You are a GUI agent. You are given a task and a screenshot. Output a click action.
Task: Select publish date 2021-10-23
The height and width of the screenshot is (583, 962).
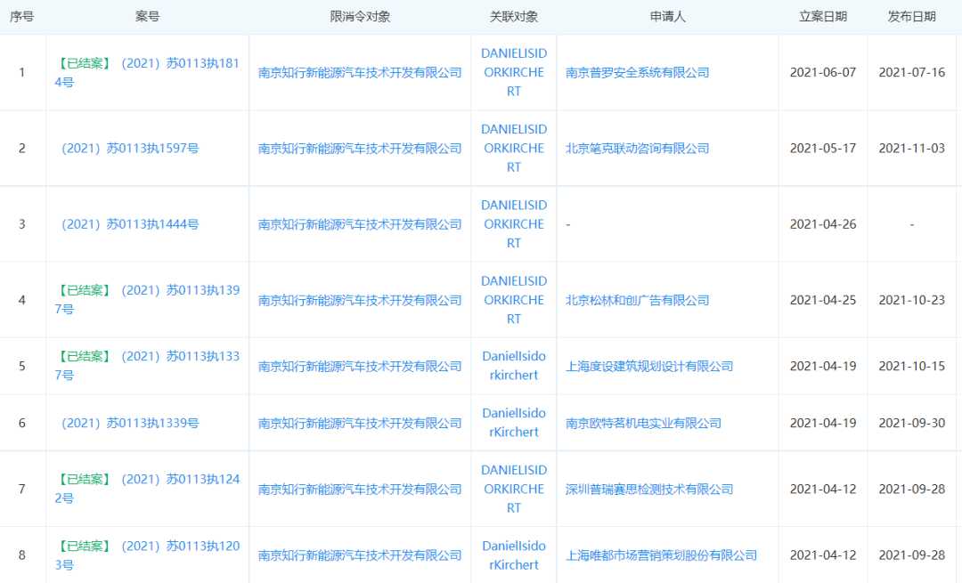[912, 300]
